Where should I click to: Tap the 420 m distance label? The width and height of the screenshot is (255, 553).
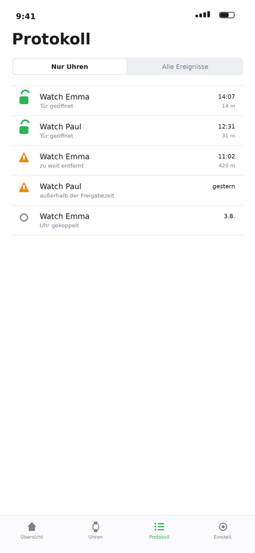click(x=227, y=166)
